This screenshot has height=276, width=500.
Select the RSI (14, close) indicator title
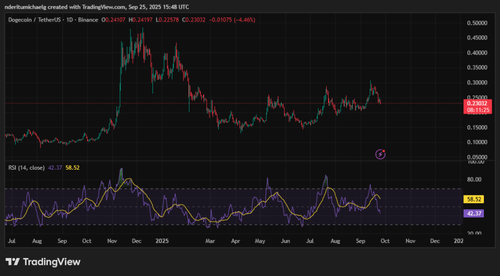(x=26, y=168)
